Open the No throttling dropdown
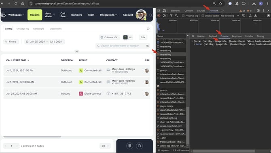The image size is (271, 153). coord(230,16)
